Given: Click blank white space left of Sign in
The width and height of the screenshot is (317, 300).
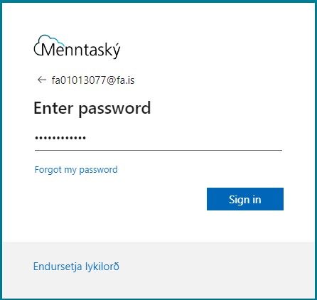Looking at the screenshot, I should click(x=119, y=199).
